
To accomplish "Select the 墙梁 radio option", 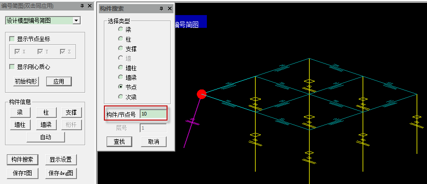I will coord(120,78).
